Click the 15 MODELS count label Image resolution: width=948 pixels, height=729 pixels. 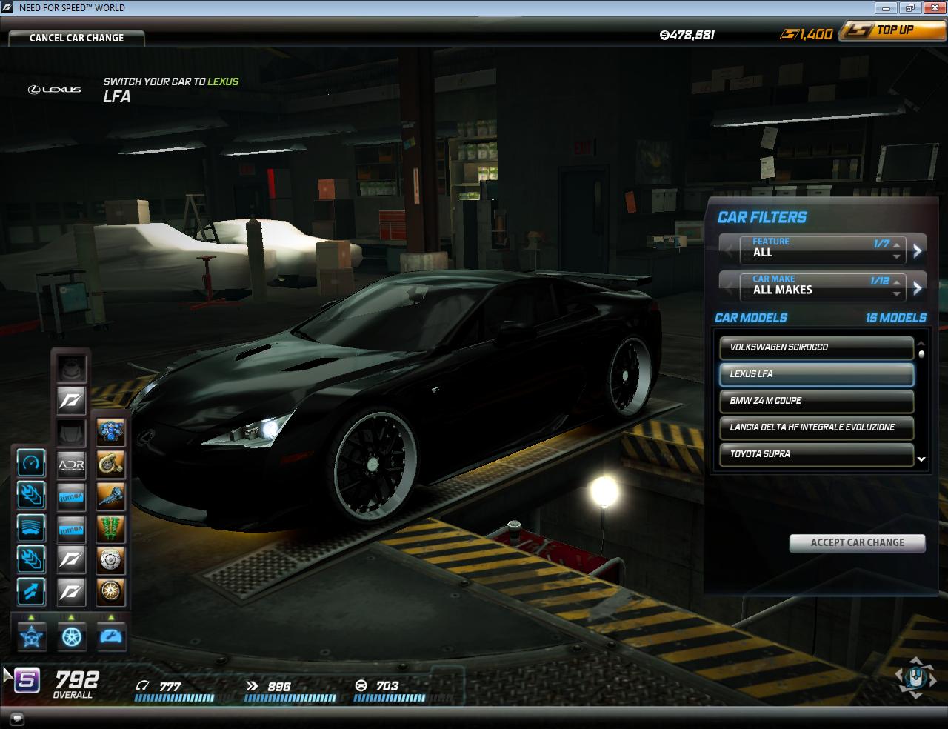coord(896,318)
